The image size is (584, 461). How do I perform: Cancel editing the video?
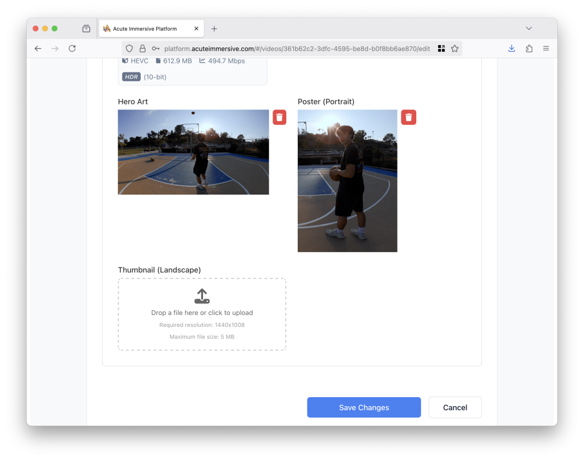455,407
